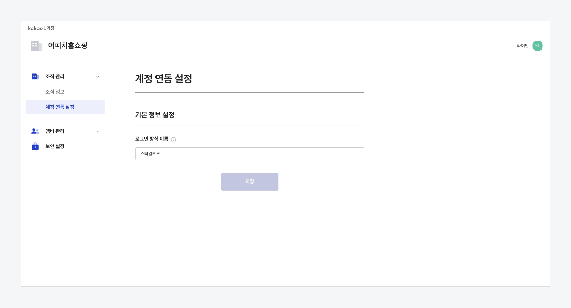Show info tooltip beside 로그인 방식 이름
The image size is (571, 308).
[173, 140]
